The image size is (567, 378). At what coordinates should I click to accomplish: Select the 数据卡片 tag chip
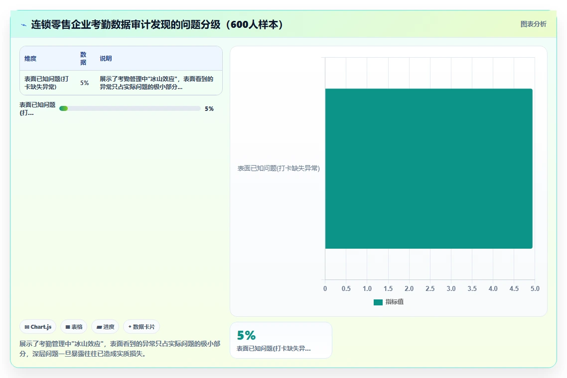(142, 327)
